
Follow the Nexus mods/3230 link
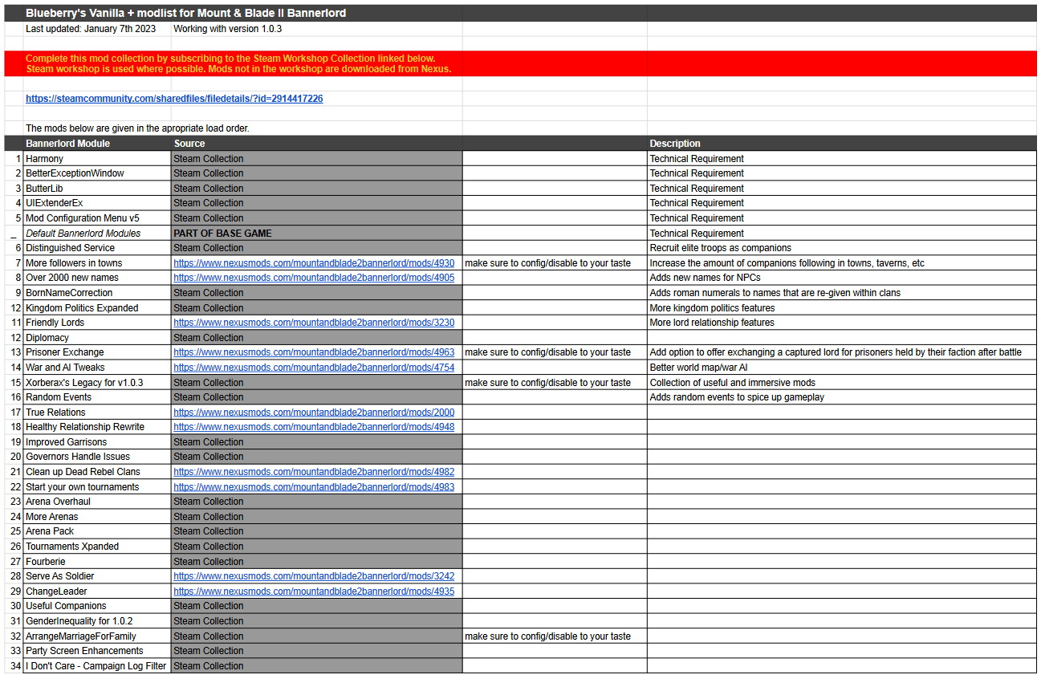coord(314,323)
